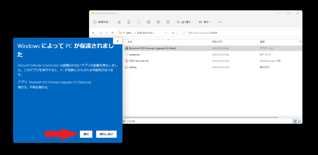Image resolution: width=318 pixels, height=155 pixels.
Task: Click the address bar path OTA Tool V1(2...
Action: [145, 33]
